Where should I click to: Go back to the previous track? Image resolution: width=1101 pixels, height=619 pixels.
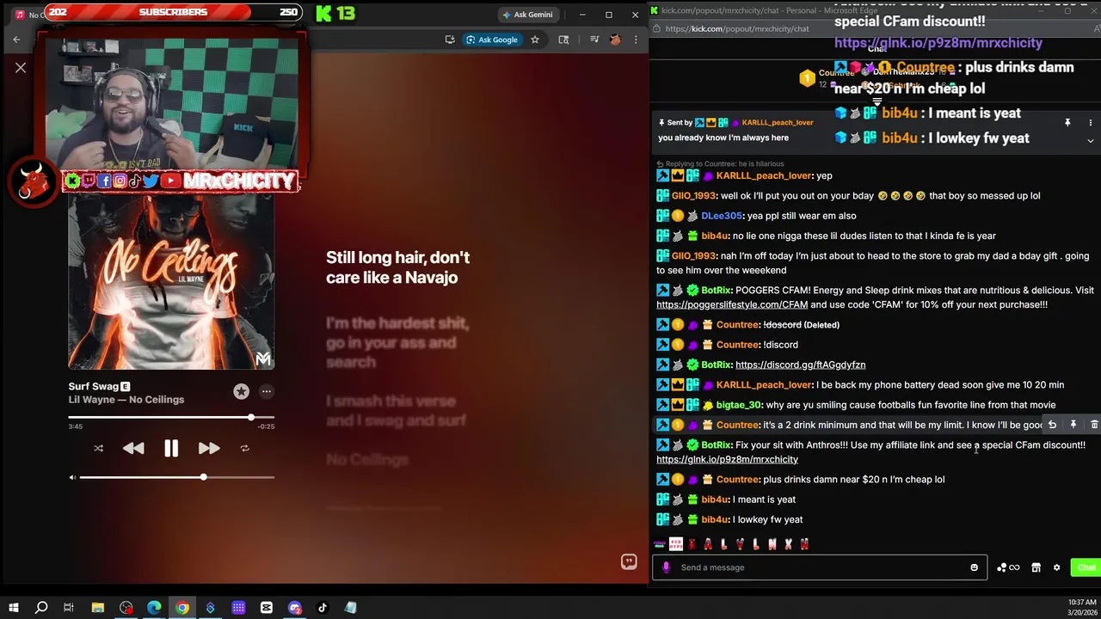(x=133, y=448)
